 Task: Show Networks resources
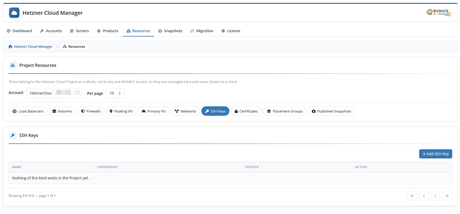pos(185,111)
